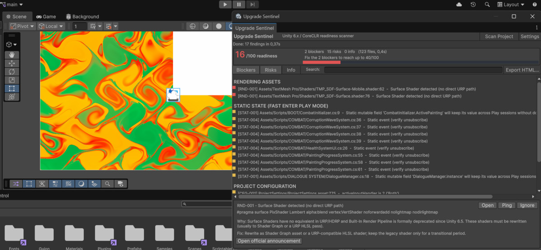The width and height of the screenshot is (541, 250).
Task: Click the red readiness progress bar
Action: (x=321, y=62)
